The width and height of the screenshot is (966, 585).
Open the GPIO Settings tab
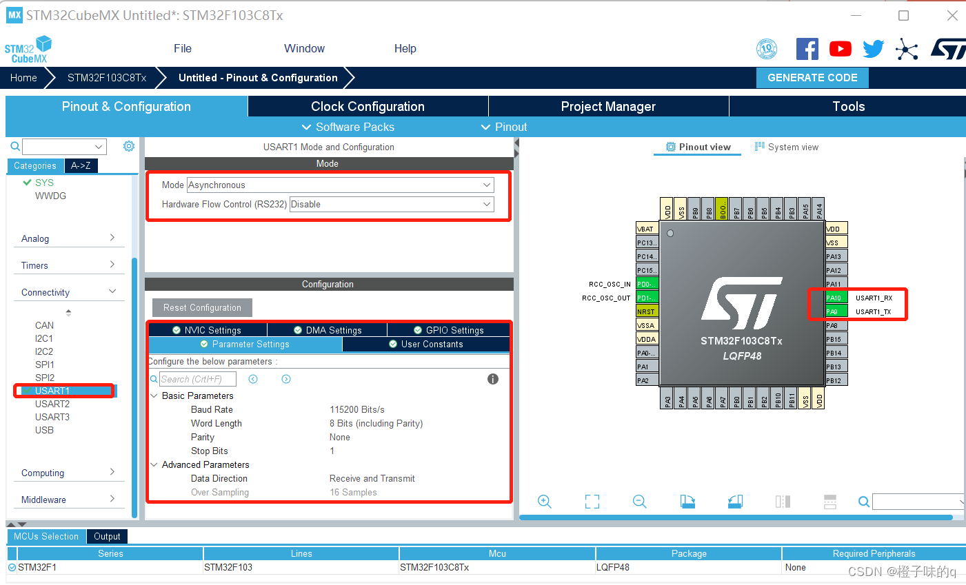coord(448,330)
